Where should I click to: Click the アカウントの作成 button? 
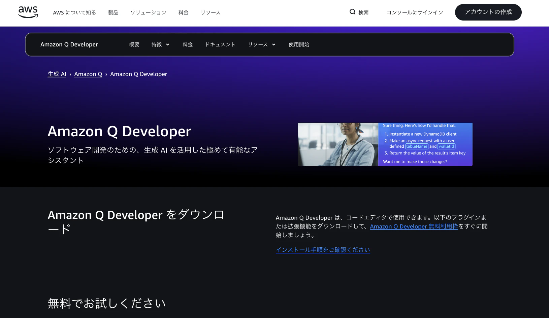click(x=488, y=12)
